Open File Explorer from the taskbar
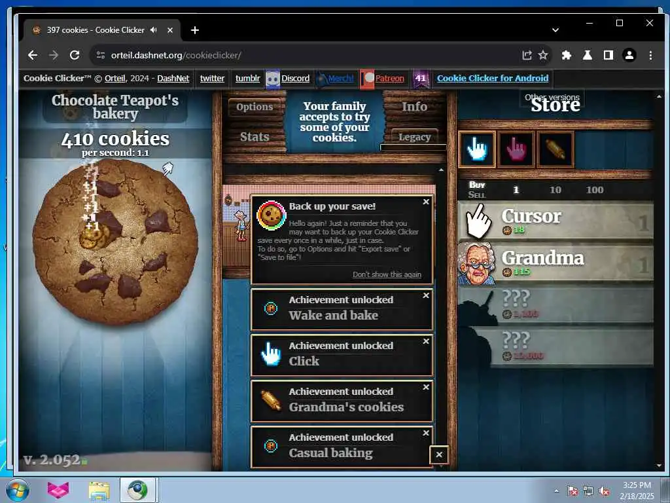670x503 pixels. click(99, 490)
